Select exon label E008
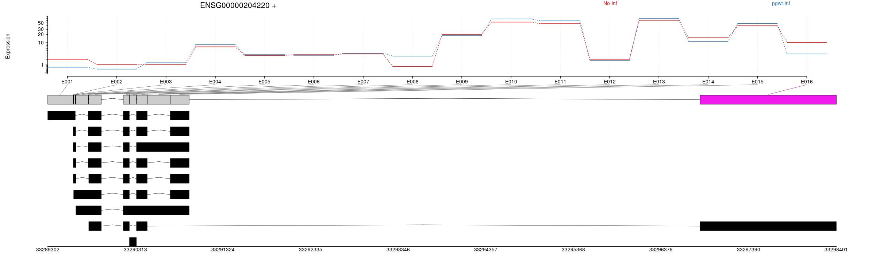Screen dimensions: 876x255 [x=412, y=82]
